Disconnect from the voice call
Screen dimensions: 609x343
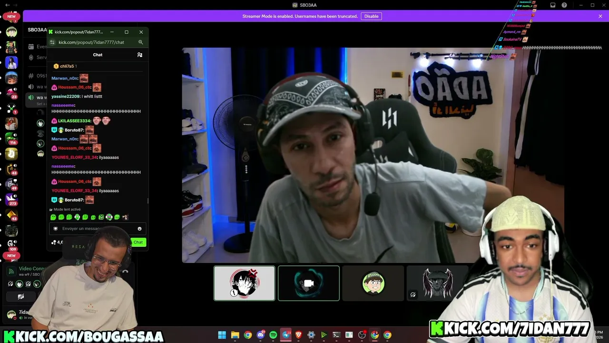125,272
